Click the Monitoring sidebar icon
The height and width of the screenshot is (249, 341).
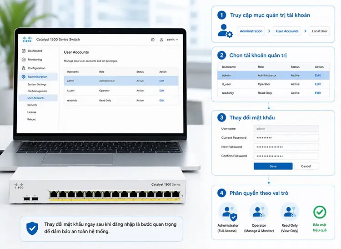(24, 60)
